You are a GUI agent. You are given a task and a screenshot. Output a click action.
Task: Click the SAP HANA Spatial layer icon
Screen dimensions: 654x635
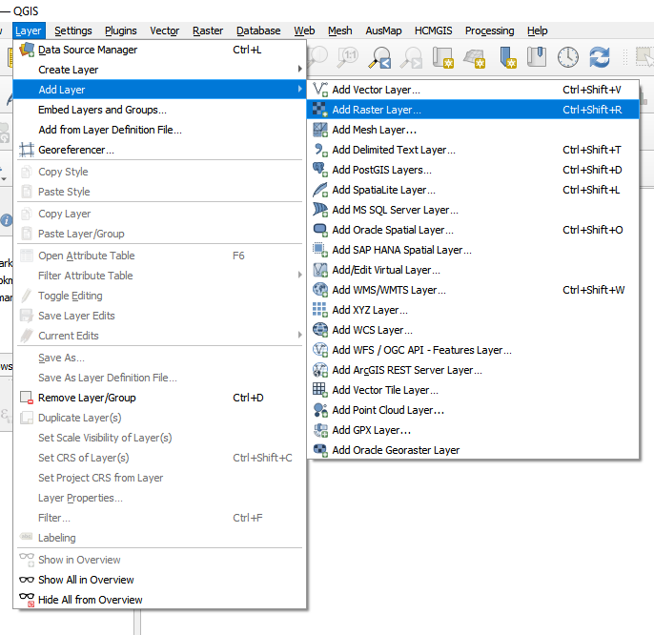(320, 250)
